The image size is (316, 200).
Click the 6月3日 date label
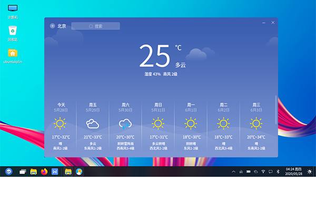point(256,110)
